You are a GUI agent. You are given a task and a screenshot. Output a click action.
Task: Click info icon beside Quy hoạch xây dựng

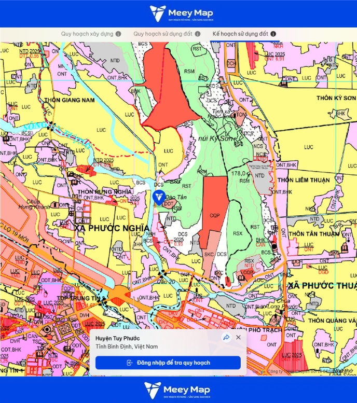[118, 34]
